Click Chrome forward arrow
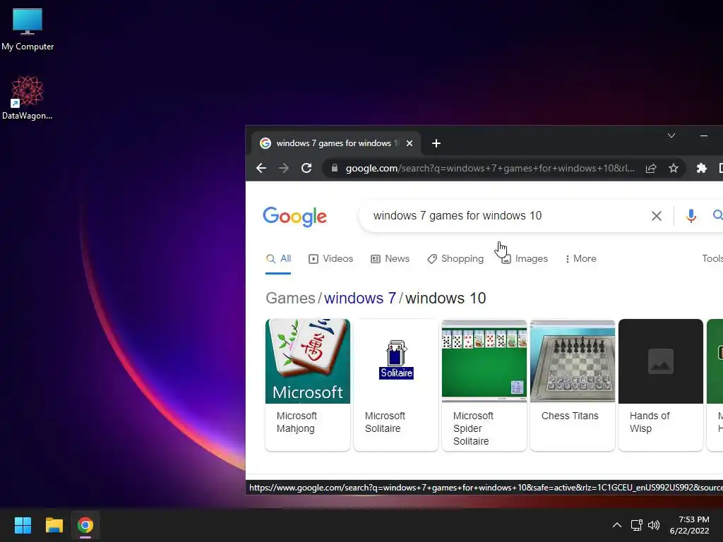The image size is (723, 542). tap(284, 168)
